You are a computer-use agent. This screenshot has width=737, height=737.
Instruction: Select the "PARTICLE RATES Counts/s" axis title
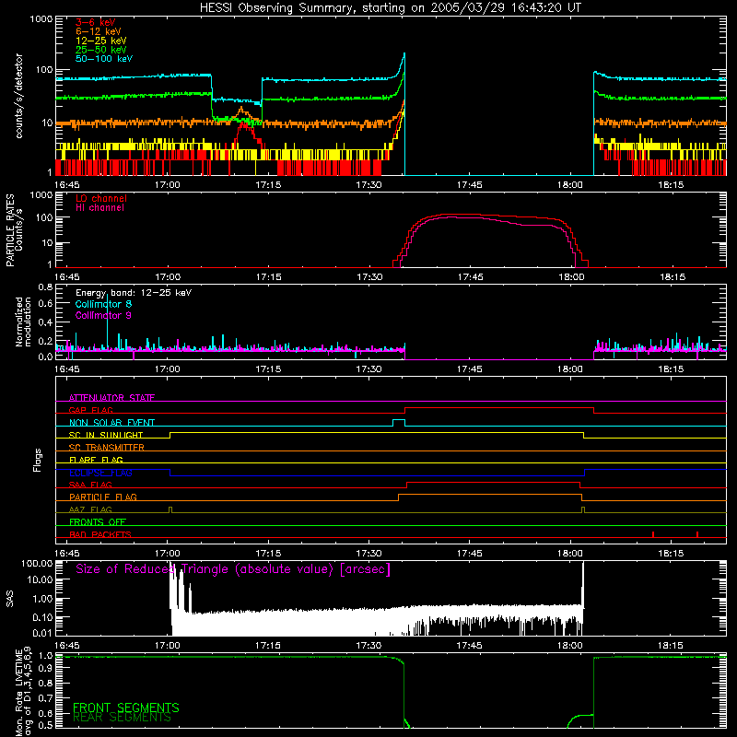click(15, 229)
